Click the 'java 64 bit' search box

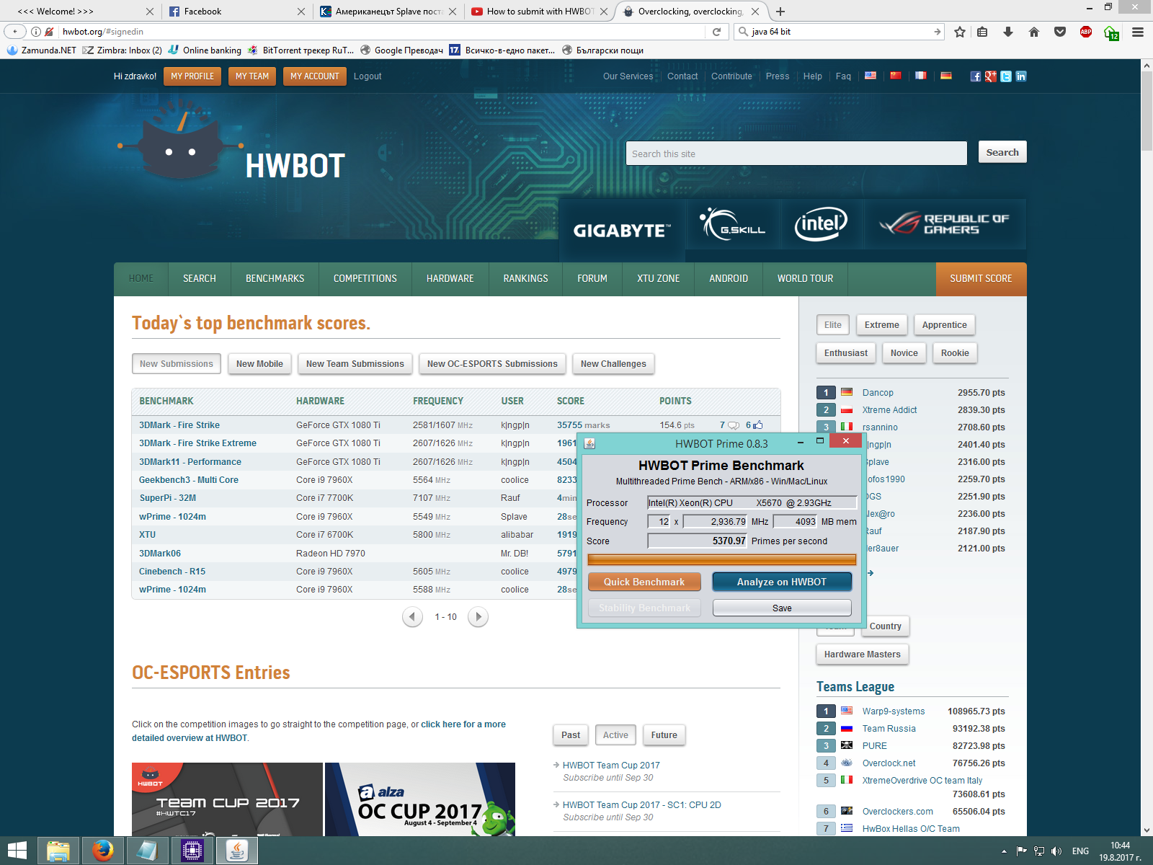click(x=840, y=32)
